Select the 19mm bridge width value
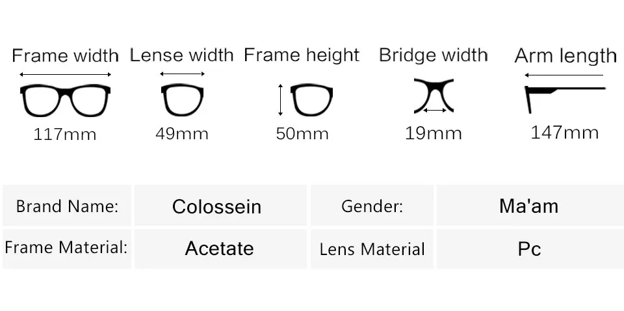The image size is (624, 311). 434,133
